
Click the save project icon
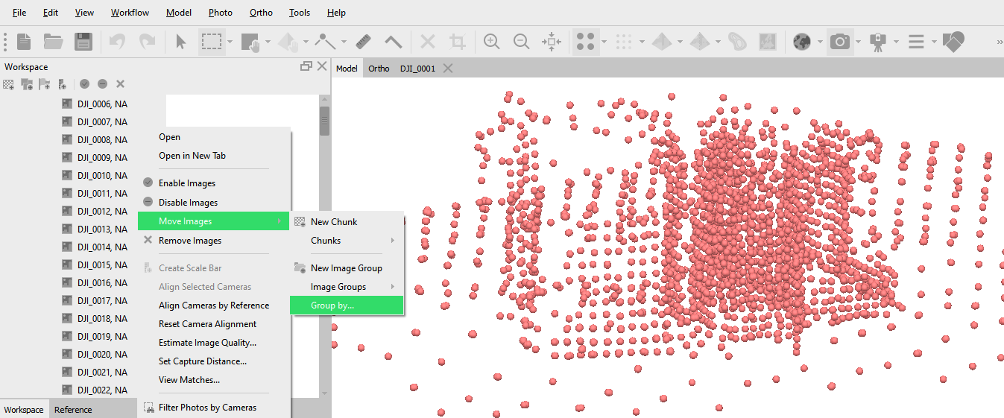click(83, 42)
